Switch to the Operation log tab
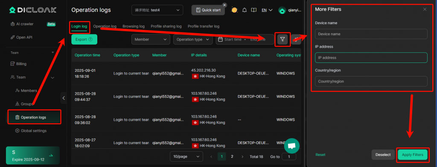This screenshot has height=167, width=437. [x=105, y=26]
